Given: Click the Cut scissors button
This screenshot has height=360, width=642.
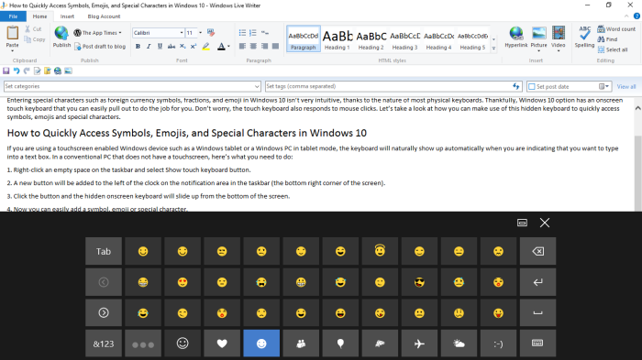Looking at the screenshot, I should point(33,29).
